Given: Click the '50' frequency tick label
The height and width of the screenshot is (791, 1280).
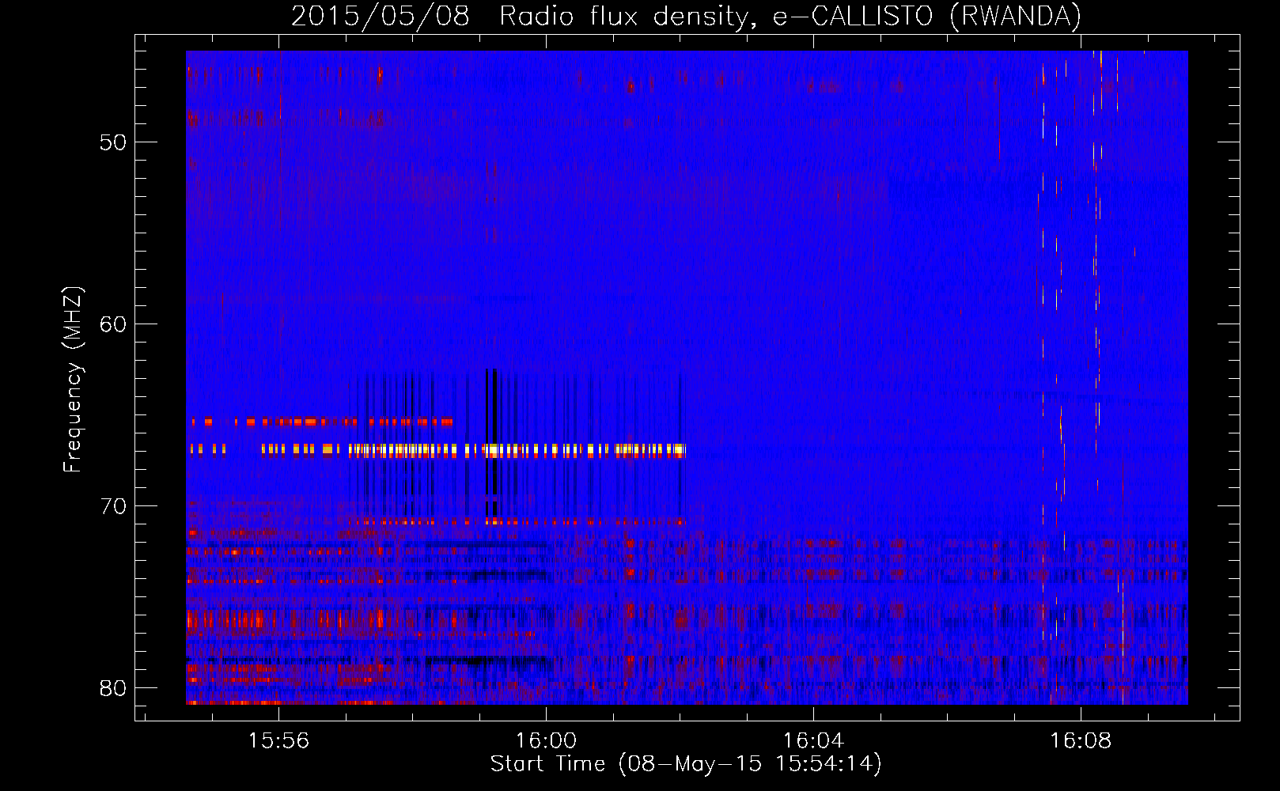Looking at the screenshot, I should pyautogui.click(x=113, y=142).
